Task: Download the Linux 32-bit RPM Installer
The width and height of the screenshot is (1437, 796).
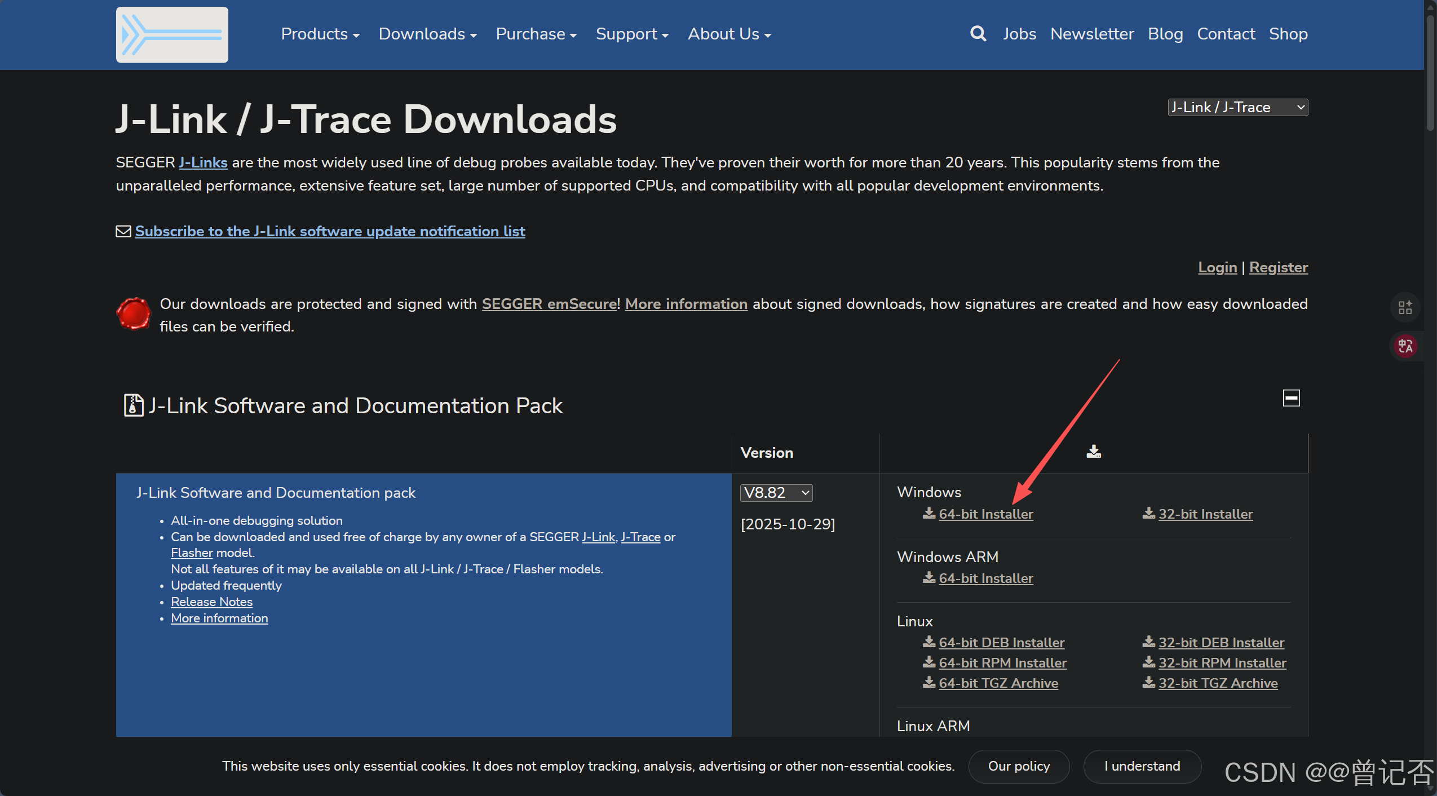Action: [x=1222, y=663]
